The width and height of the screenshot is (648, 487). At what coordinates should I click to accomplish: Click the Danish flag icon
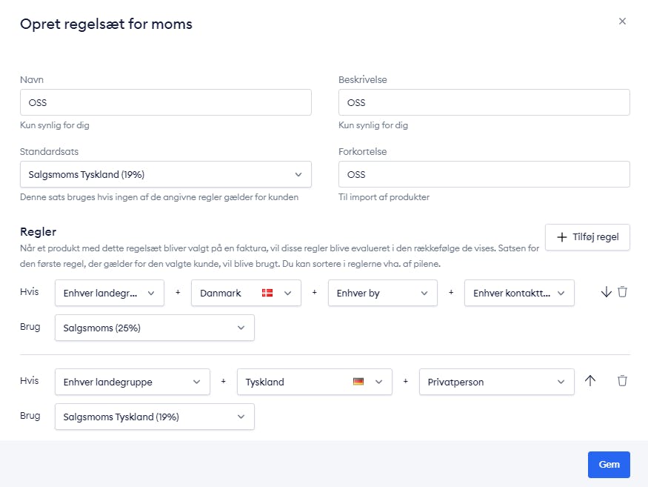267,293
